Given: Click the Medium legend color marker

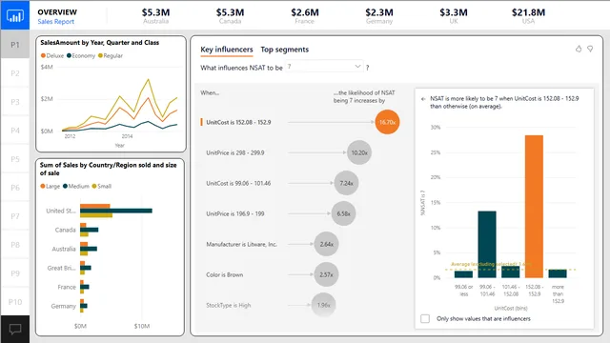Looking at the screenshot, I should [x=66, y=186].
